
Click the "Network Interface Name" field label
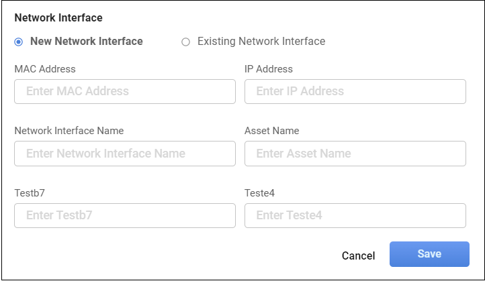tap(69, 131)
